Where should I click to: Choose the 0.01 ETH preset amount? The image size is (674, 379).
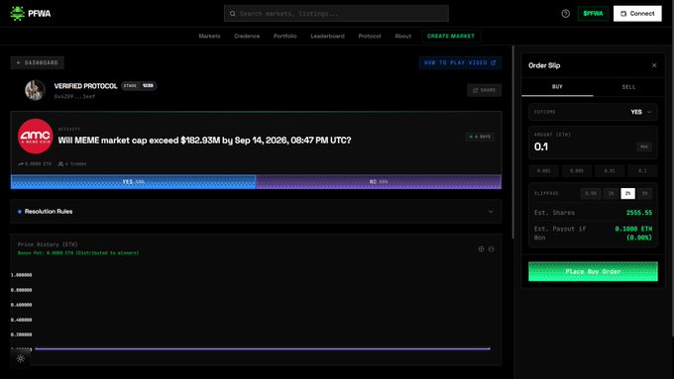(x=610, y=171)
